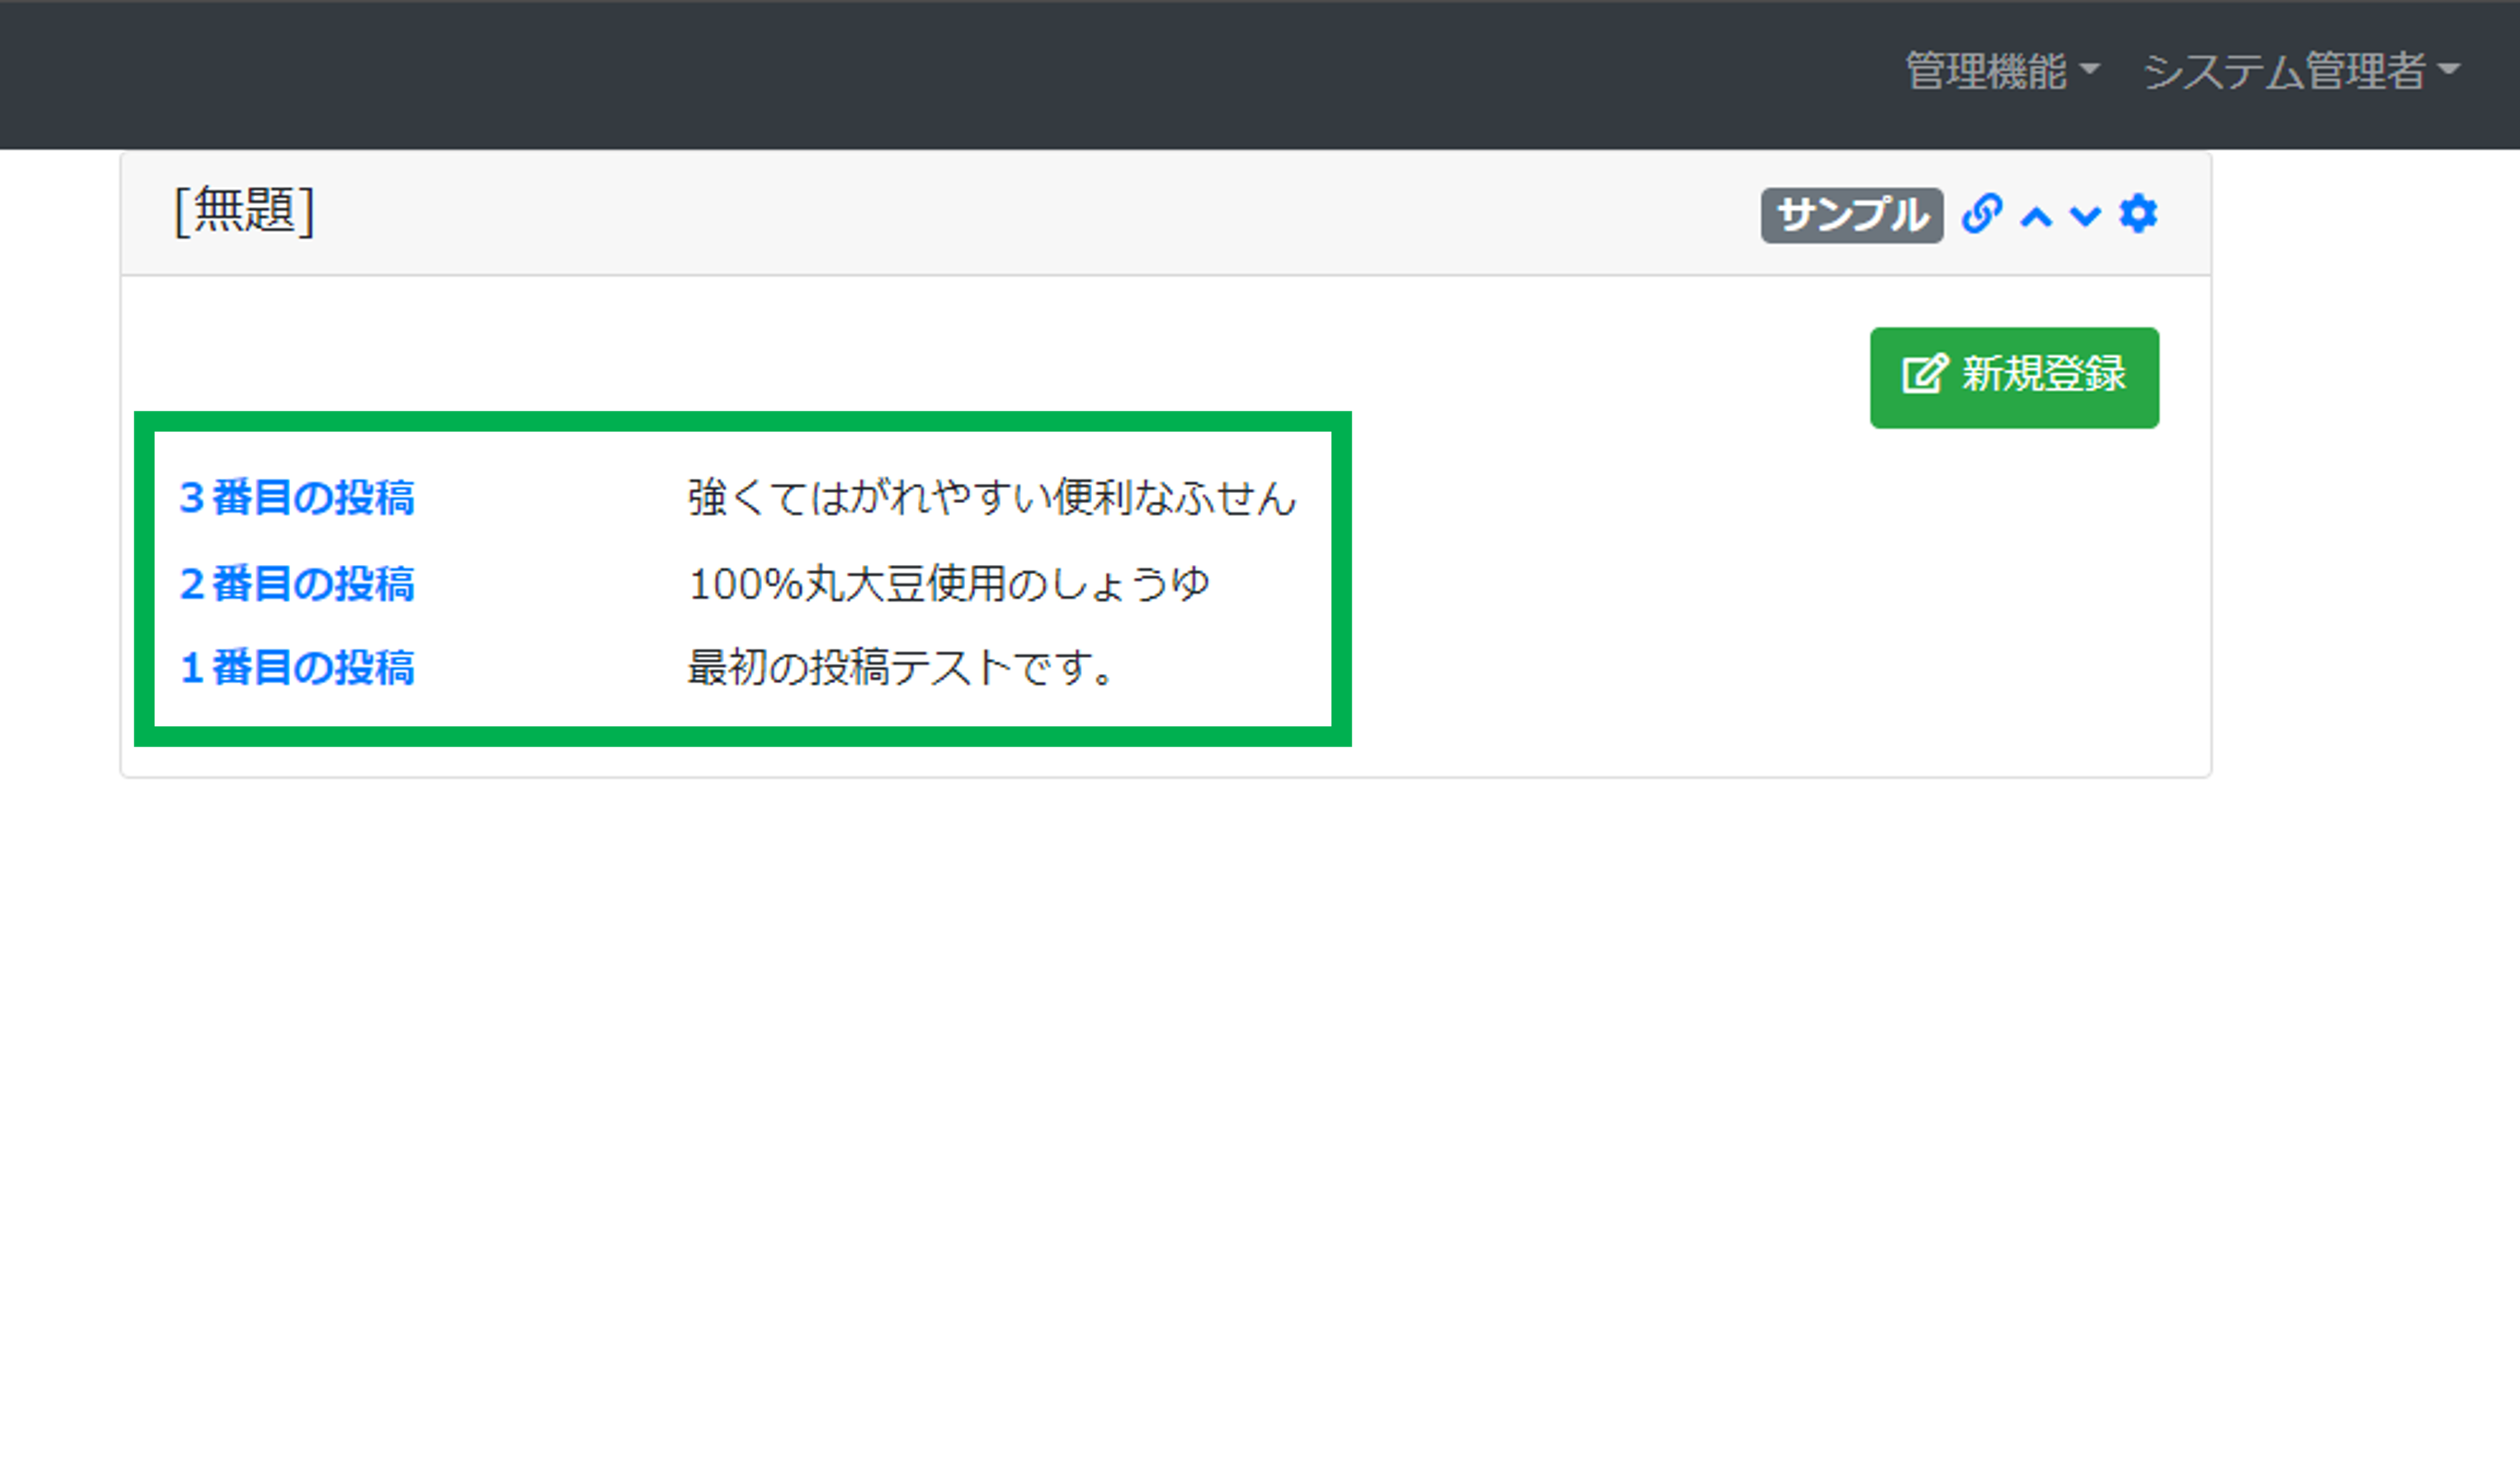Click the 新規登録 button
The height and width of the screenshot is (1474, 2520).
tap(2014, 377)
